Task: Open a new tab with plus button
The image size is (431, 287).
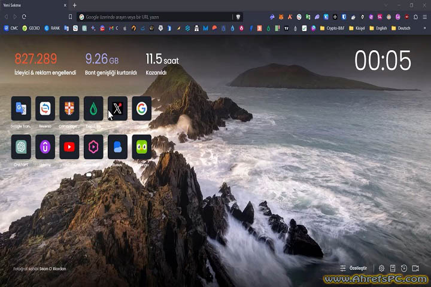Action: (x=74, y=5)
